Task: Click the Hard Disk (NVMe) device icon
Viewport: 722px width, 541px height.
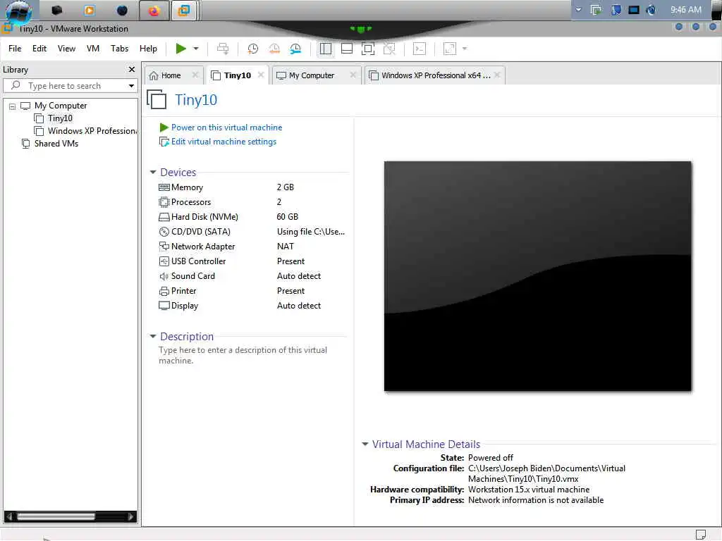Action: tap(164, 217)
